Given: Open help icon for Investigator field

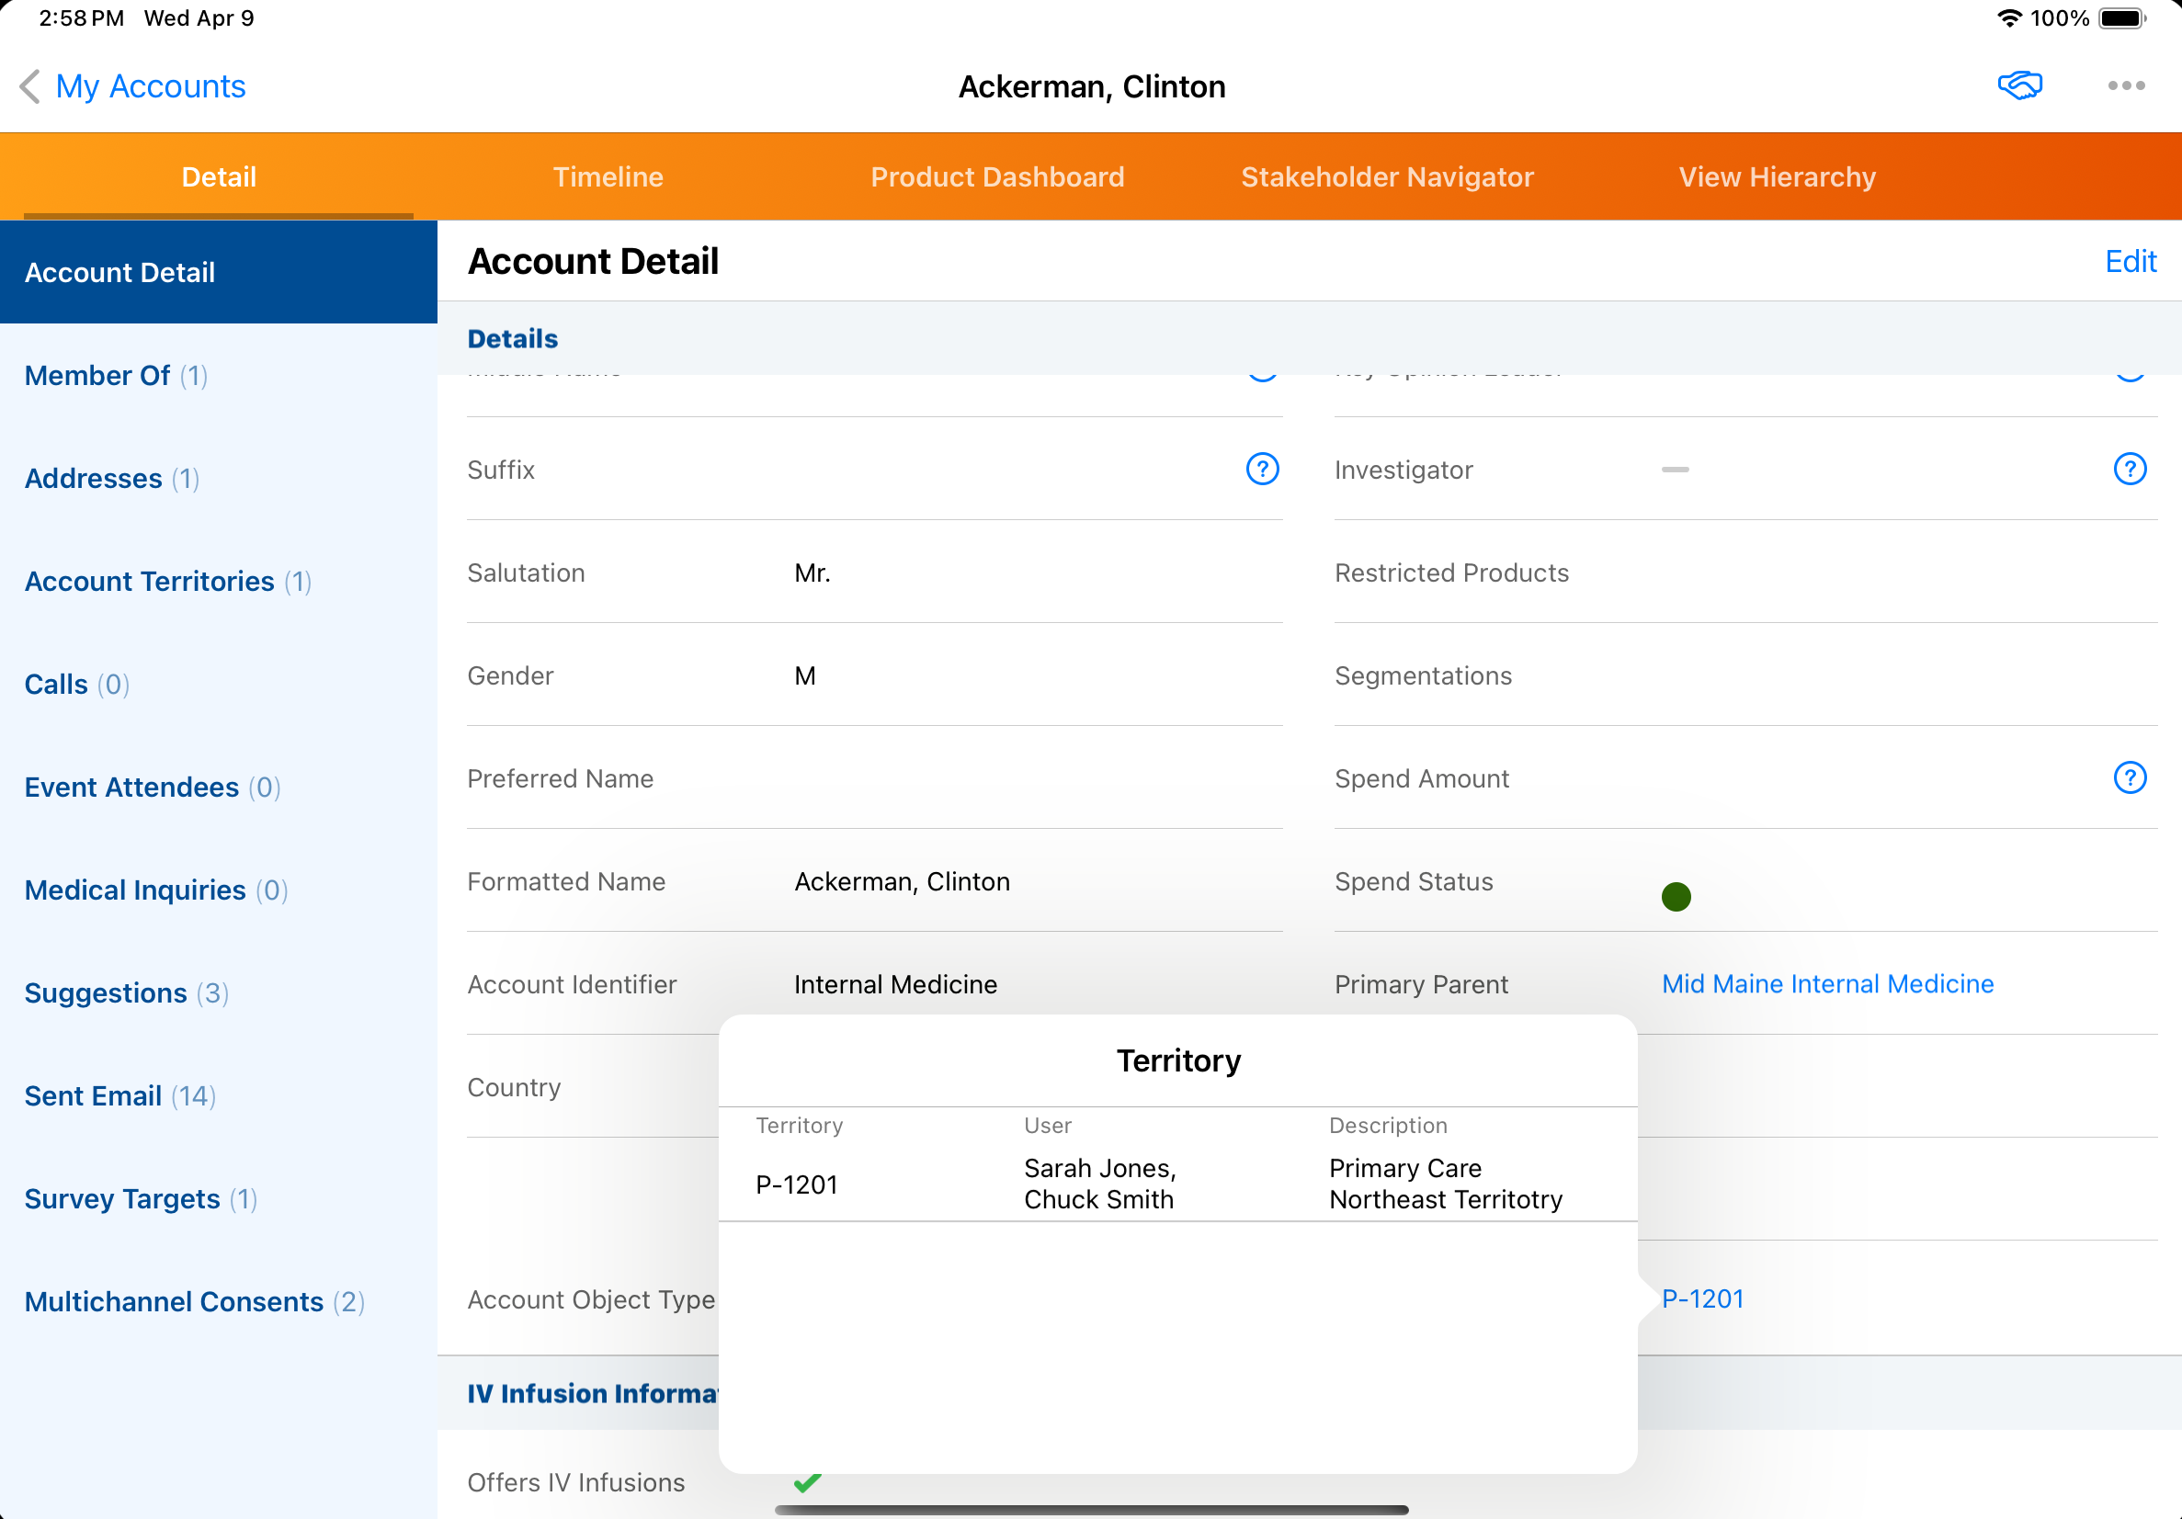Looking at the screenshot, I should 2129,470.
